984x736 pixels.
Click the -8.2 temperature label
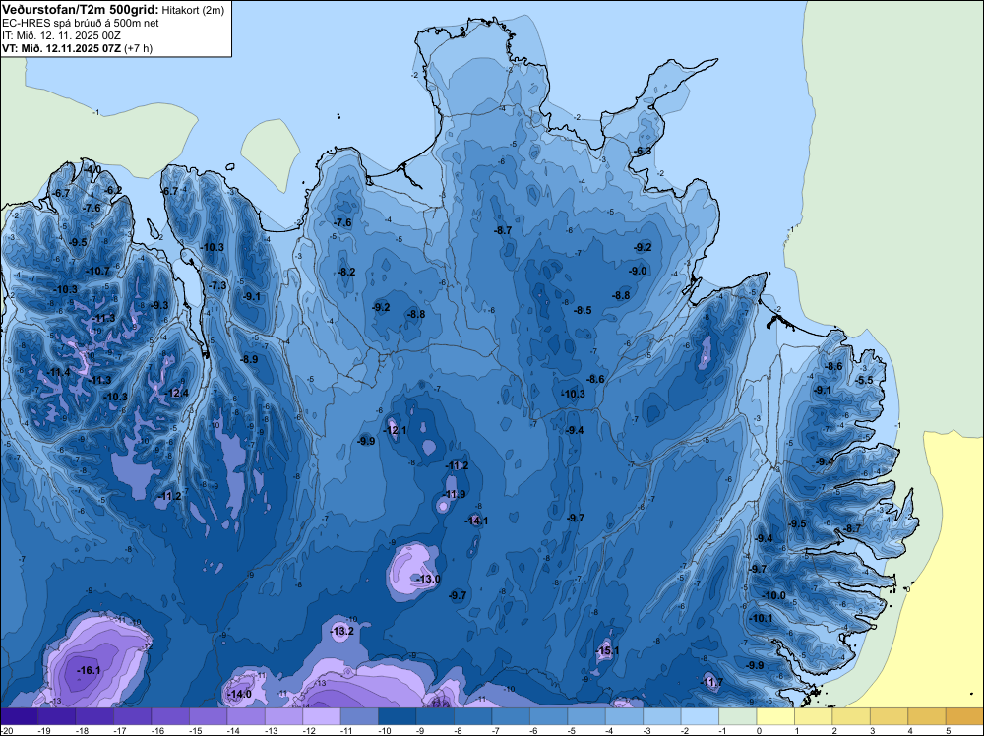pyautogui.click(x=346, y=271)
